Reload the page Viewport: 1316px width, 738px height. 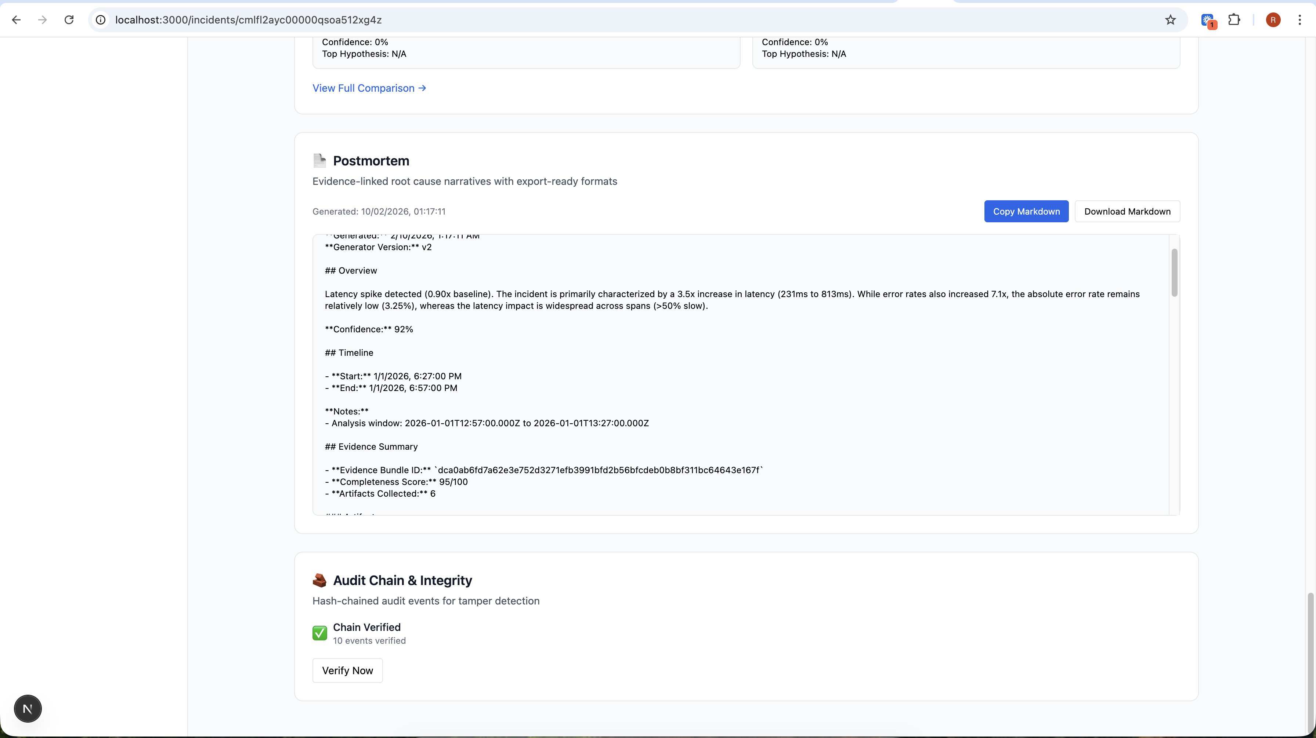tap(69, 20)
